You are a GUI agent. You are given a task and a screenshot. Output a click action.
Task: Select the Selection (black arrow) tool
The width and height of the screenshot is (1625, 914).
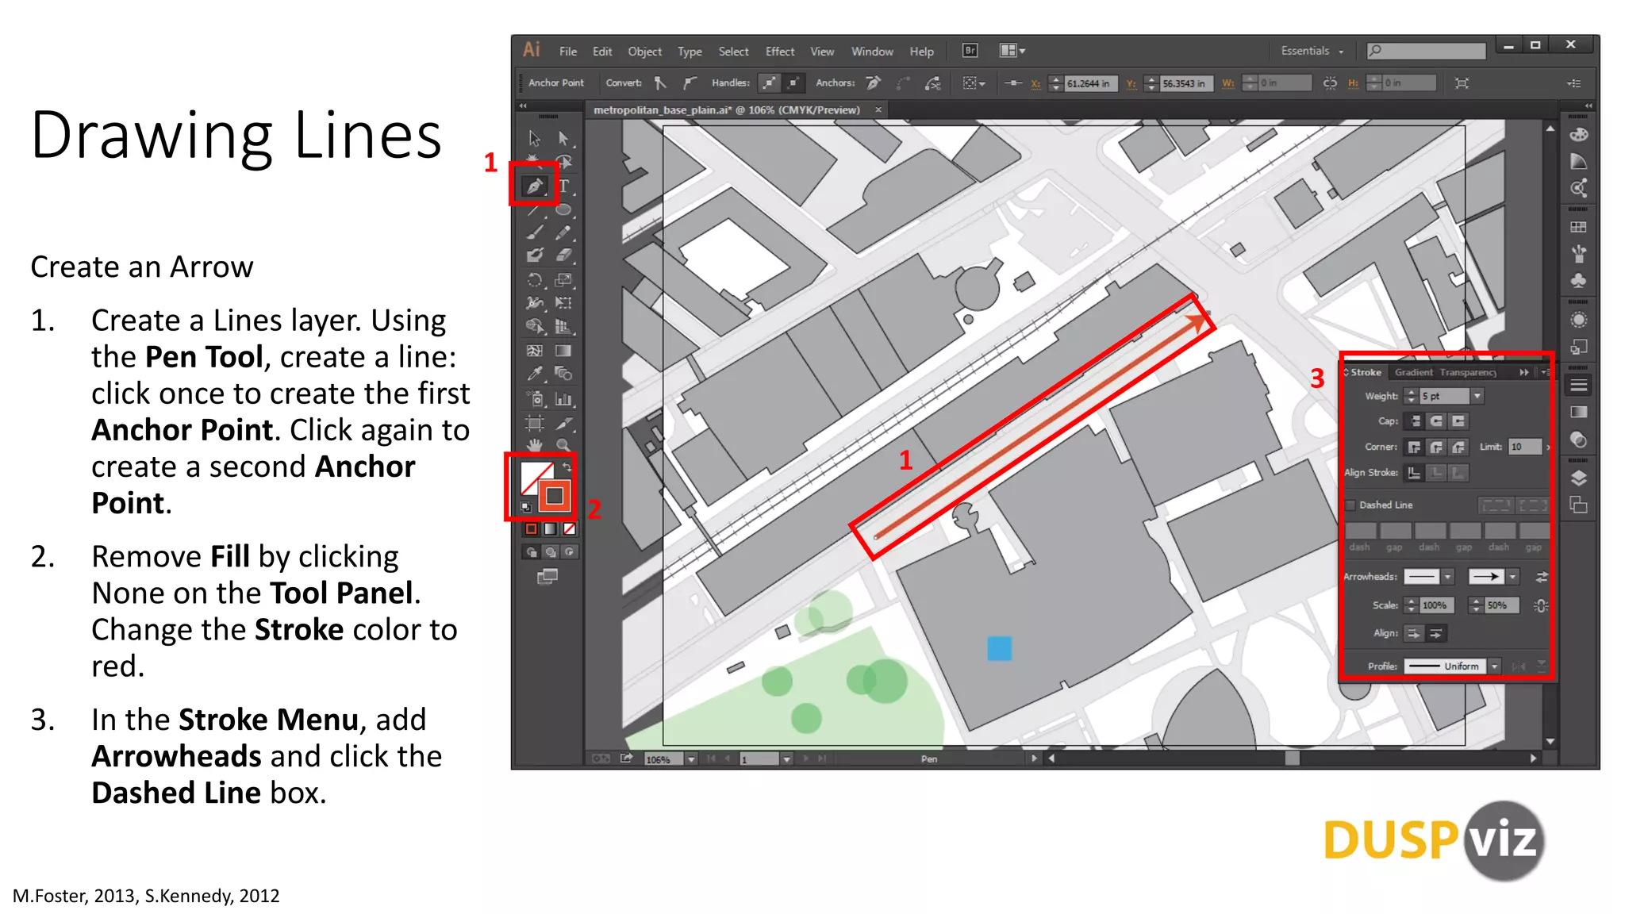tap(534, 139)
